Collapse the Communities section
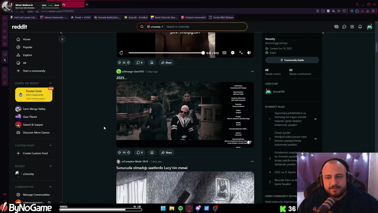Screen dimensions: 378x213 [50, 187]
